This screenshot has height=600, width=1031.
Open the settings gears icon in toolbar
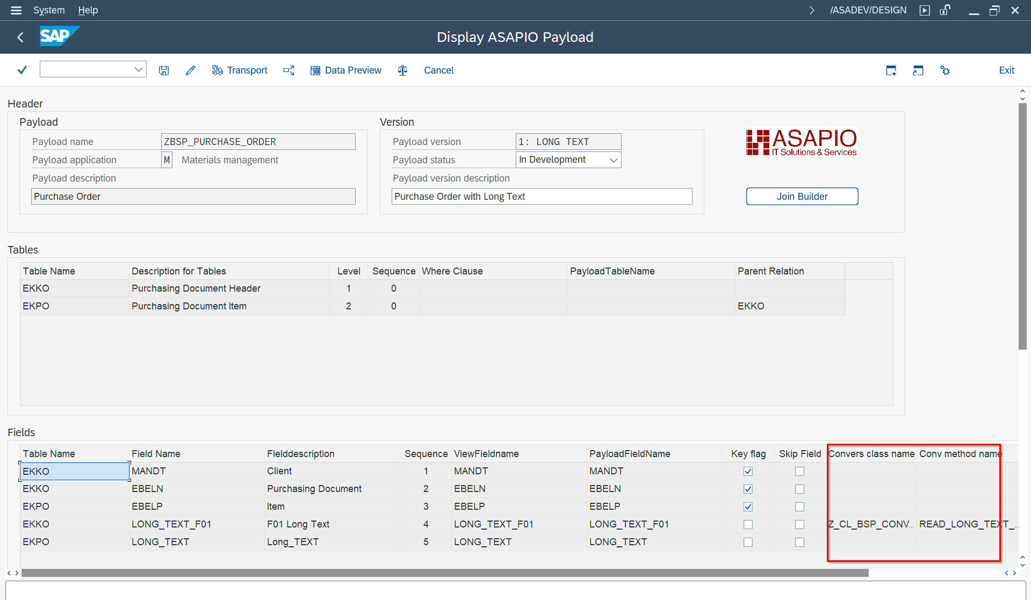945,70
